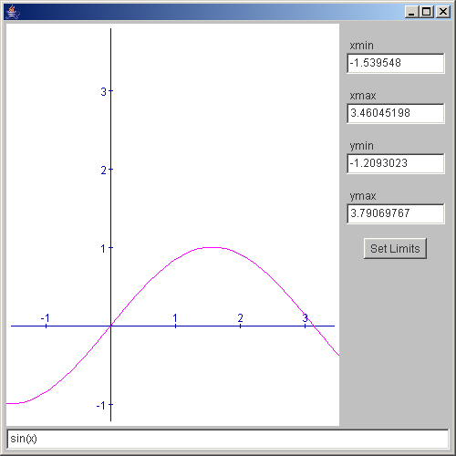This screenshot has width=456, height=456.
Task: Close the plotter window
Action: (443, 12)
